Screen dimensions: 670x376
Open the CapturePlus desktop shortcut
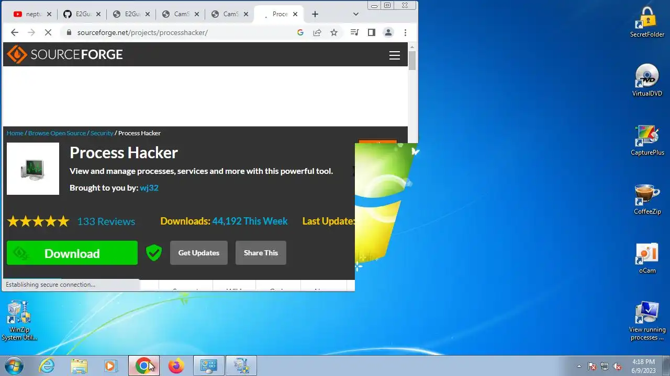647,140
